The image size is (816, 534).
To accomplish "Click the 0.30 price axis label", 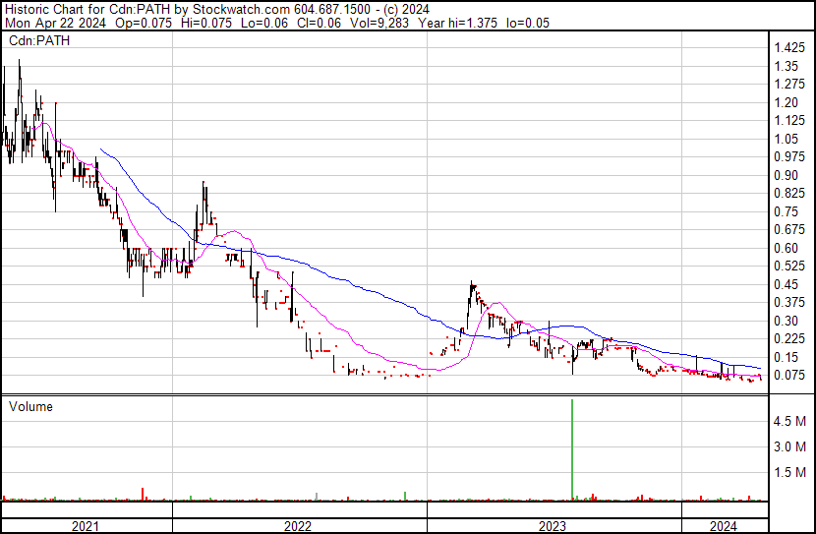I will pos(787,321).
